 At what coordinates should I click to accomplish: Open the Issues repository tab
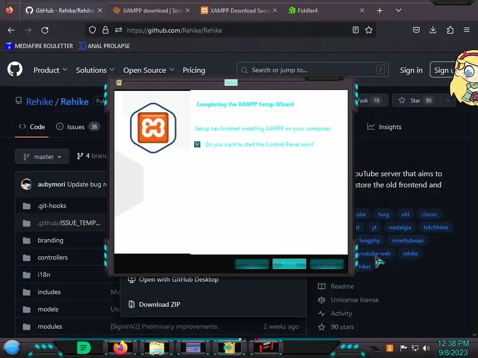[x=77, y=127]
